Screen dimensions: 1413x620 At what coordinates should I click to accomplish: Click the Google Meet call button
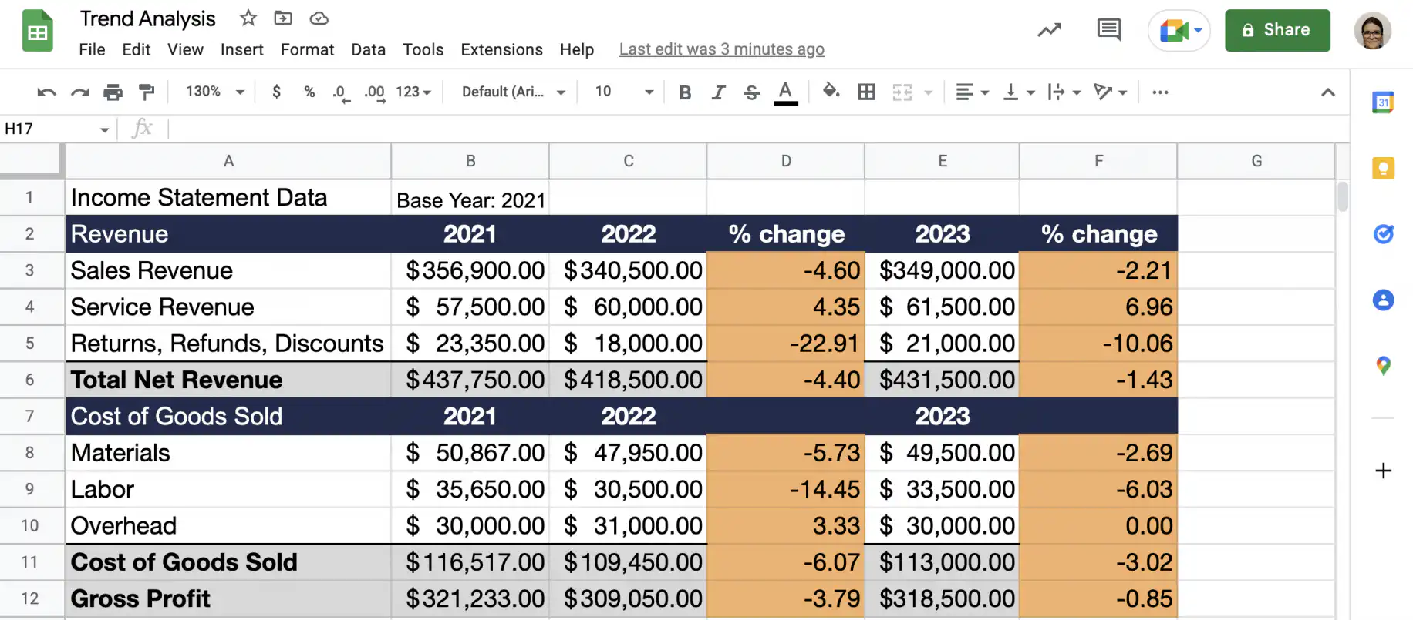coord(1179,31)
